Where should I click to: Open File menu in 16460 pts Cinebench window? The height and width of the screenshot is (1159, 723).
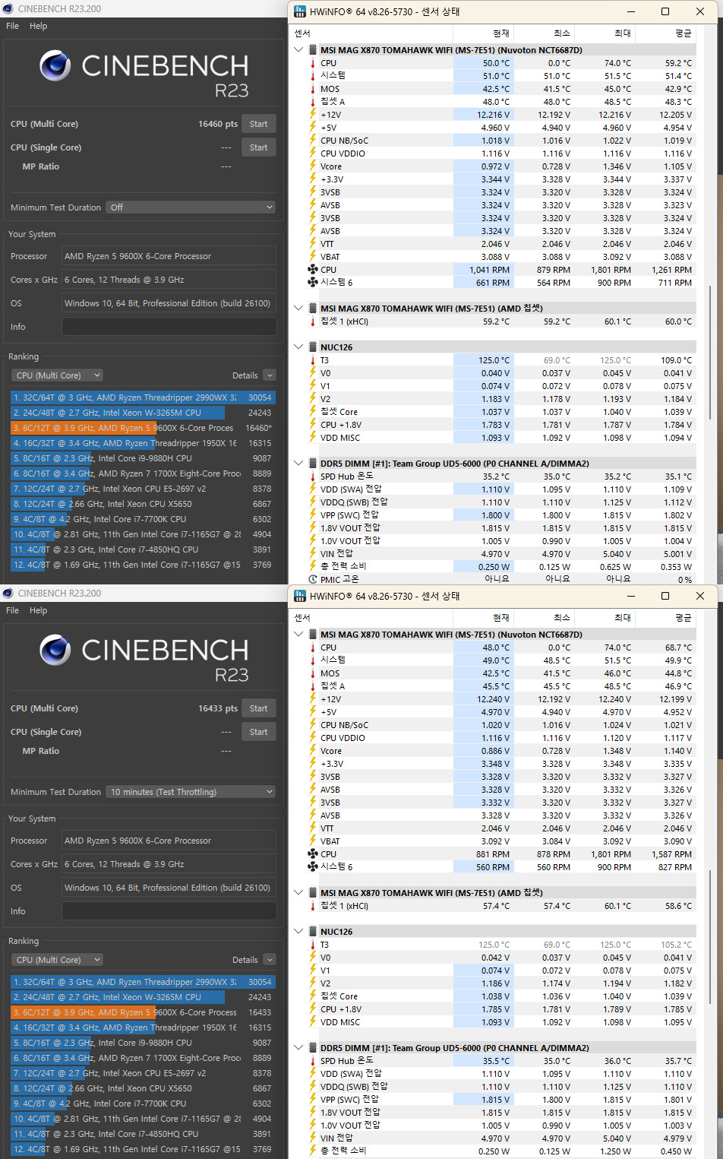pos(13,26)
